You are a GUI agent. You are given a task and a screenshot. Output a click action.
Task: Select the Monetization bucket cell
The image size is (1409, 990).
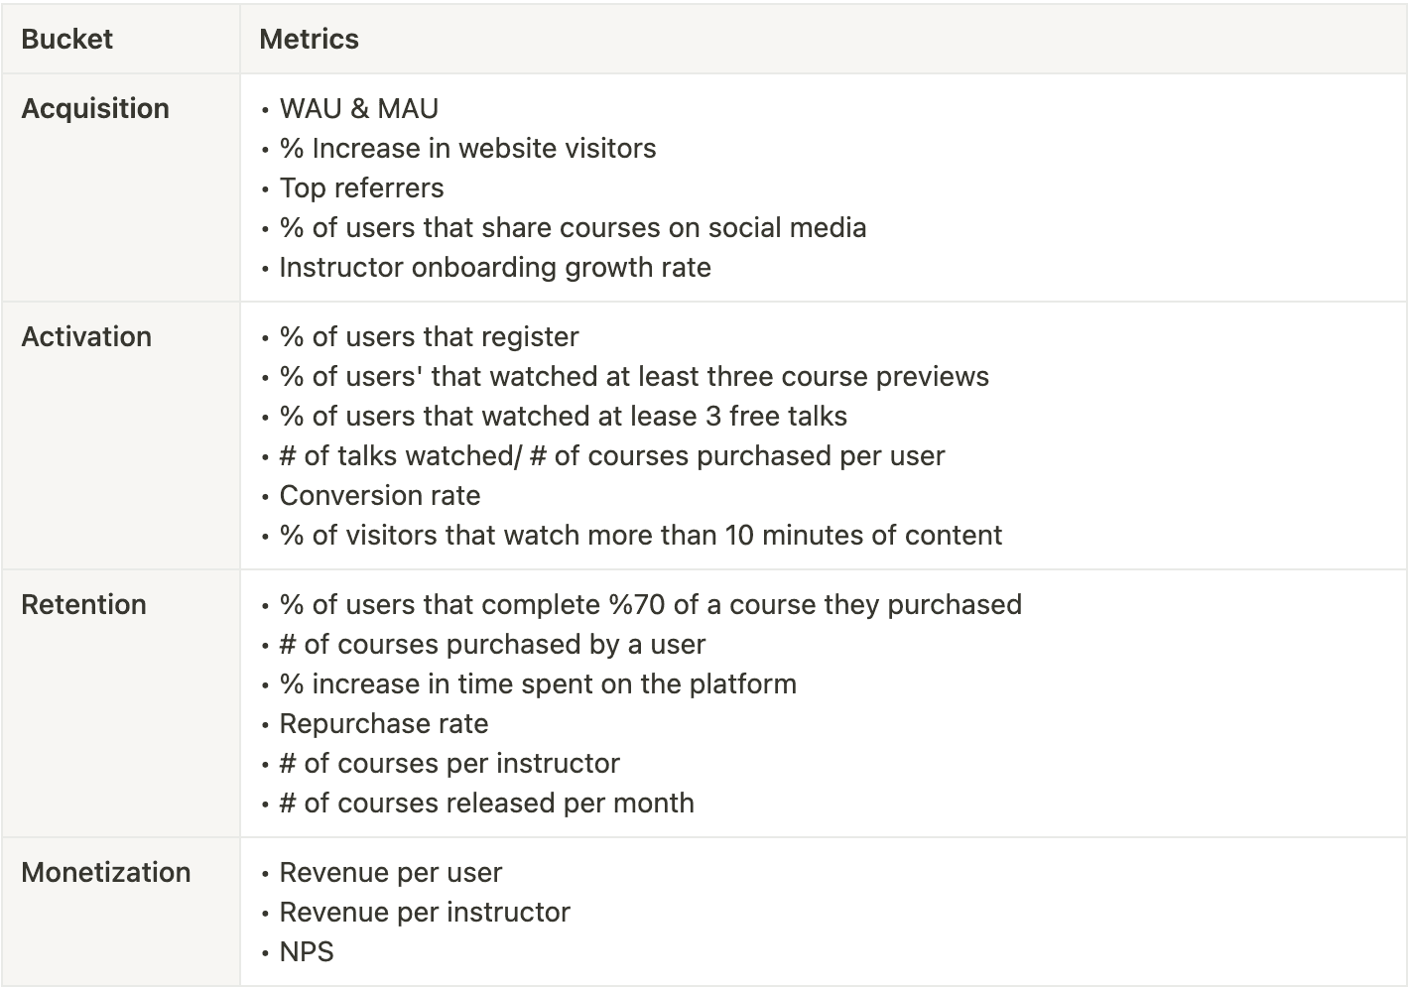click(x=106, y=873)
